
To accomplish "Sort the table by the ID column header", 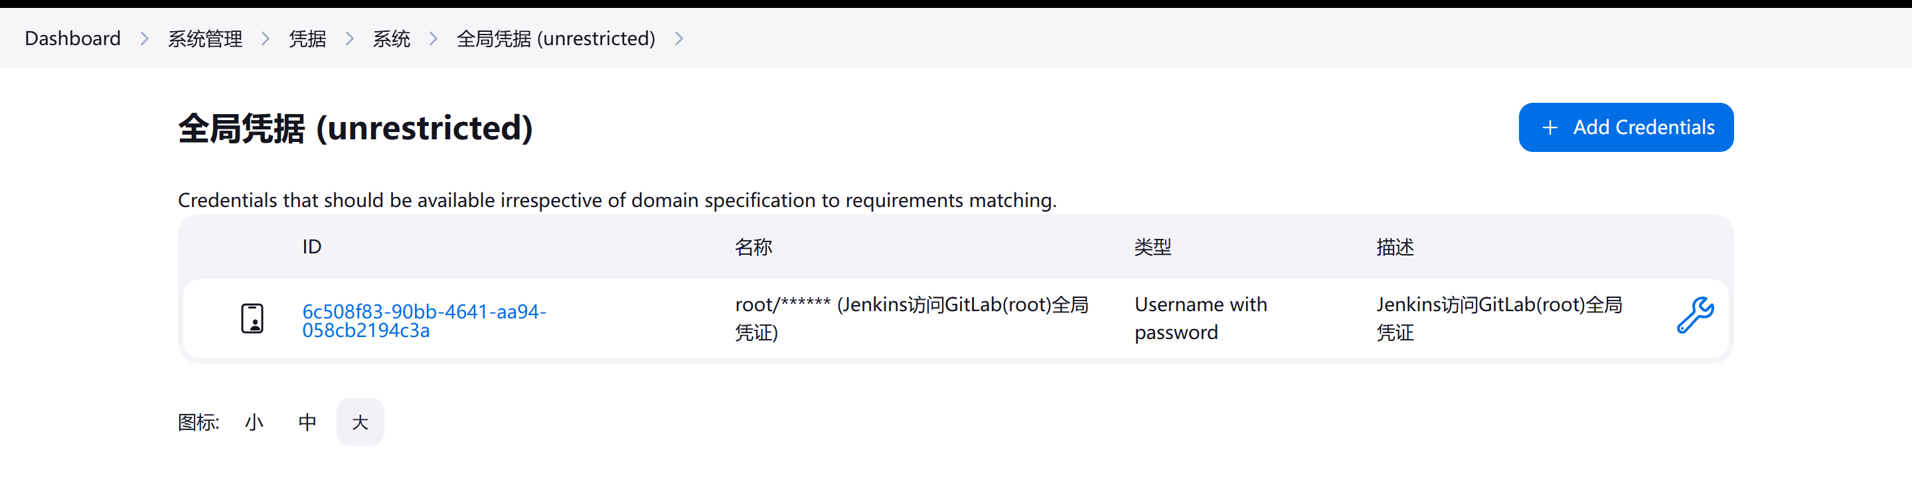I will (x=312, y=246).
